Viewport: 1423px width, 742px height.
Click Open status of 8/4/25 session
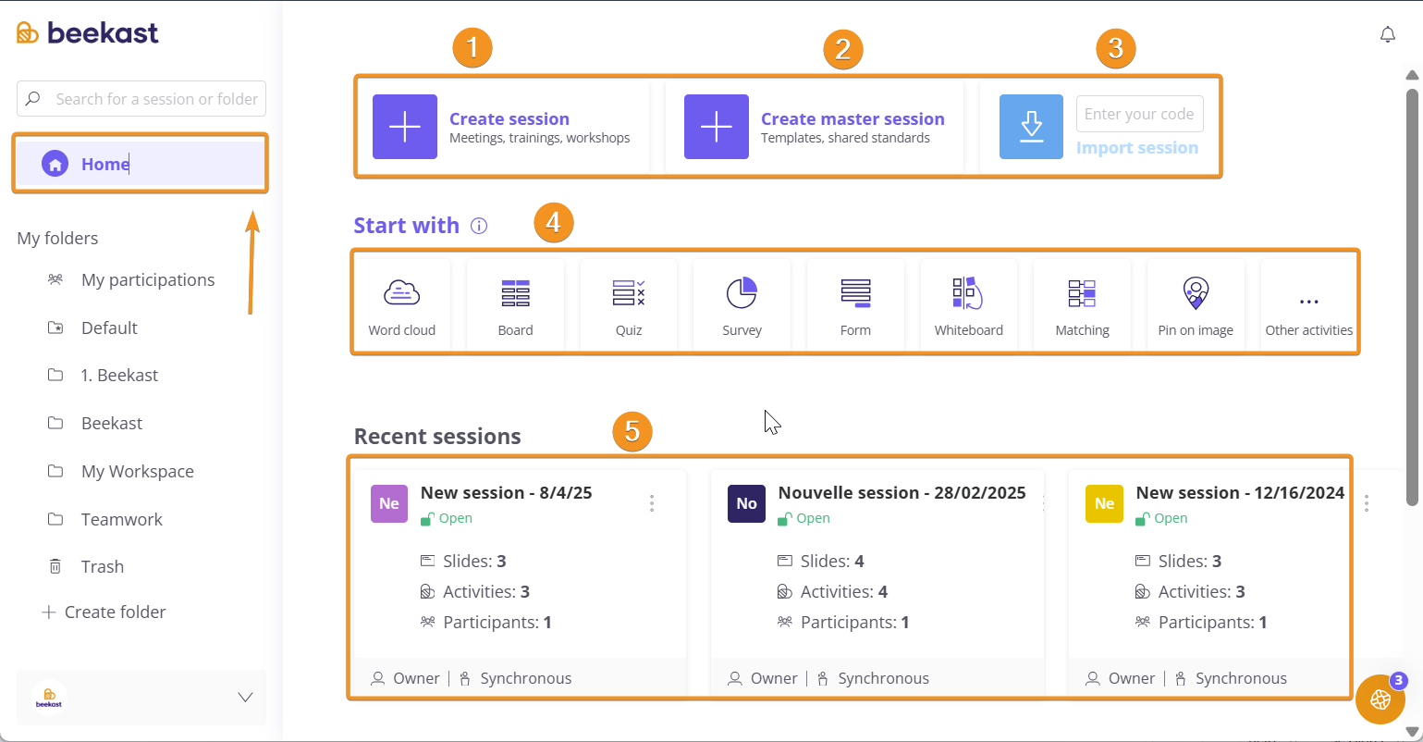[447, 518]
